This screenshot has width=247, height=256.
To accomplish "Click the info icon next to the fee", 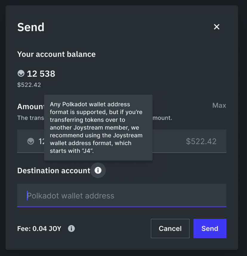I will coord(71,229).
